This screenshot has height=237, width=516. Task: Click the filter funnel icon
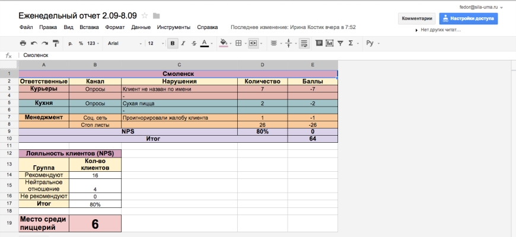tap(340, 43)
